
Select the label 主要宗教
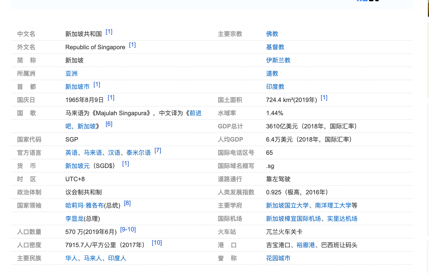(x=230, y=34)
